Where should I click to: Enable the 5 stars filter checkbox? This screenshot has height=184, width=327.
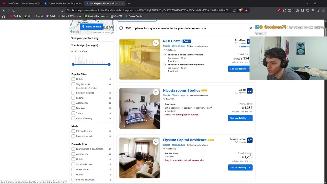point(73,113)
